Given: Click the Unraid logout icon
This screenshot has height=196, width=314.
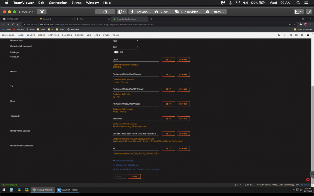Looking at the screenshot, I should 279,35.
